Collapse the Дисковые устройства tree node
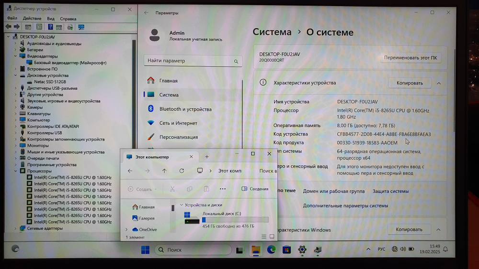The image size is (479, 269). [15, 75]
